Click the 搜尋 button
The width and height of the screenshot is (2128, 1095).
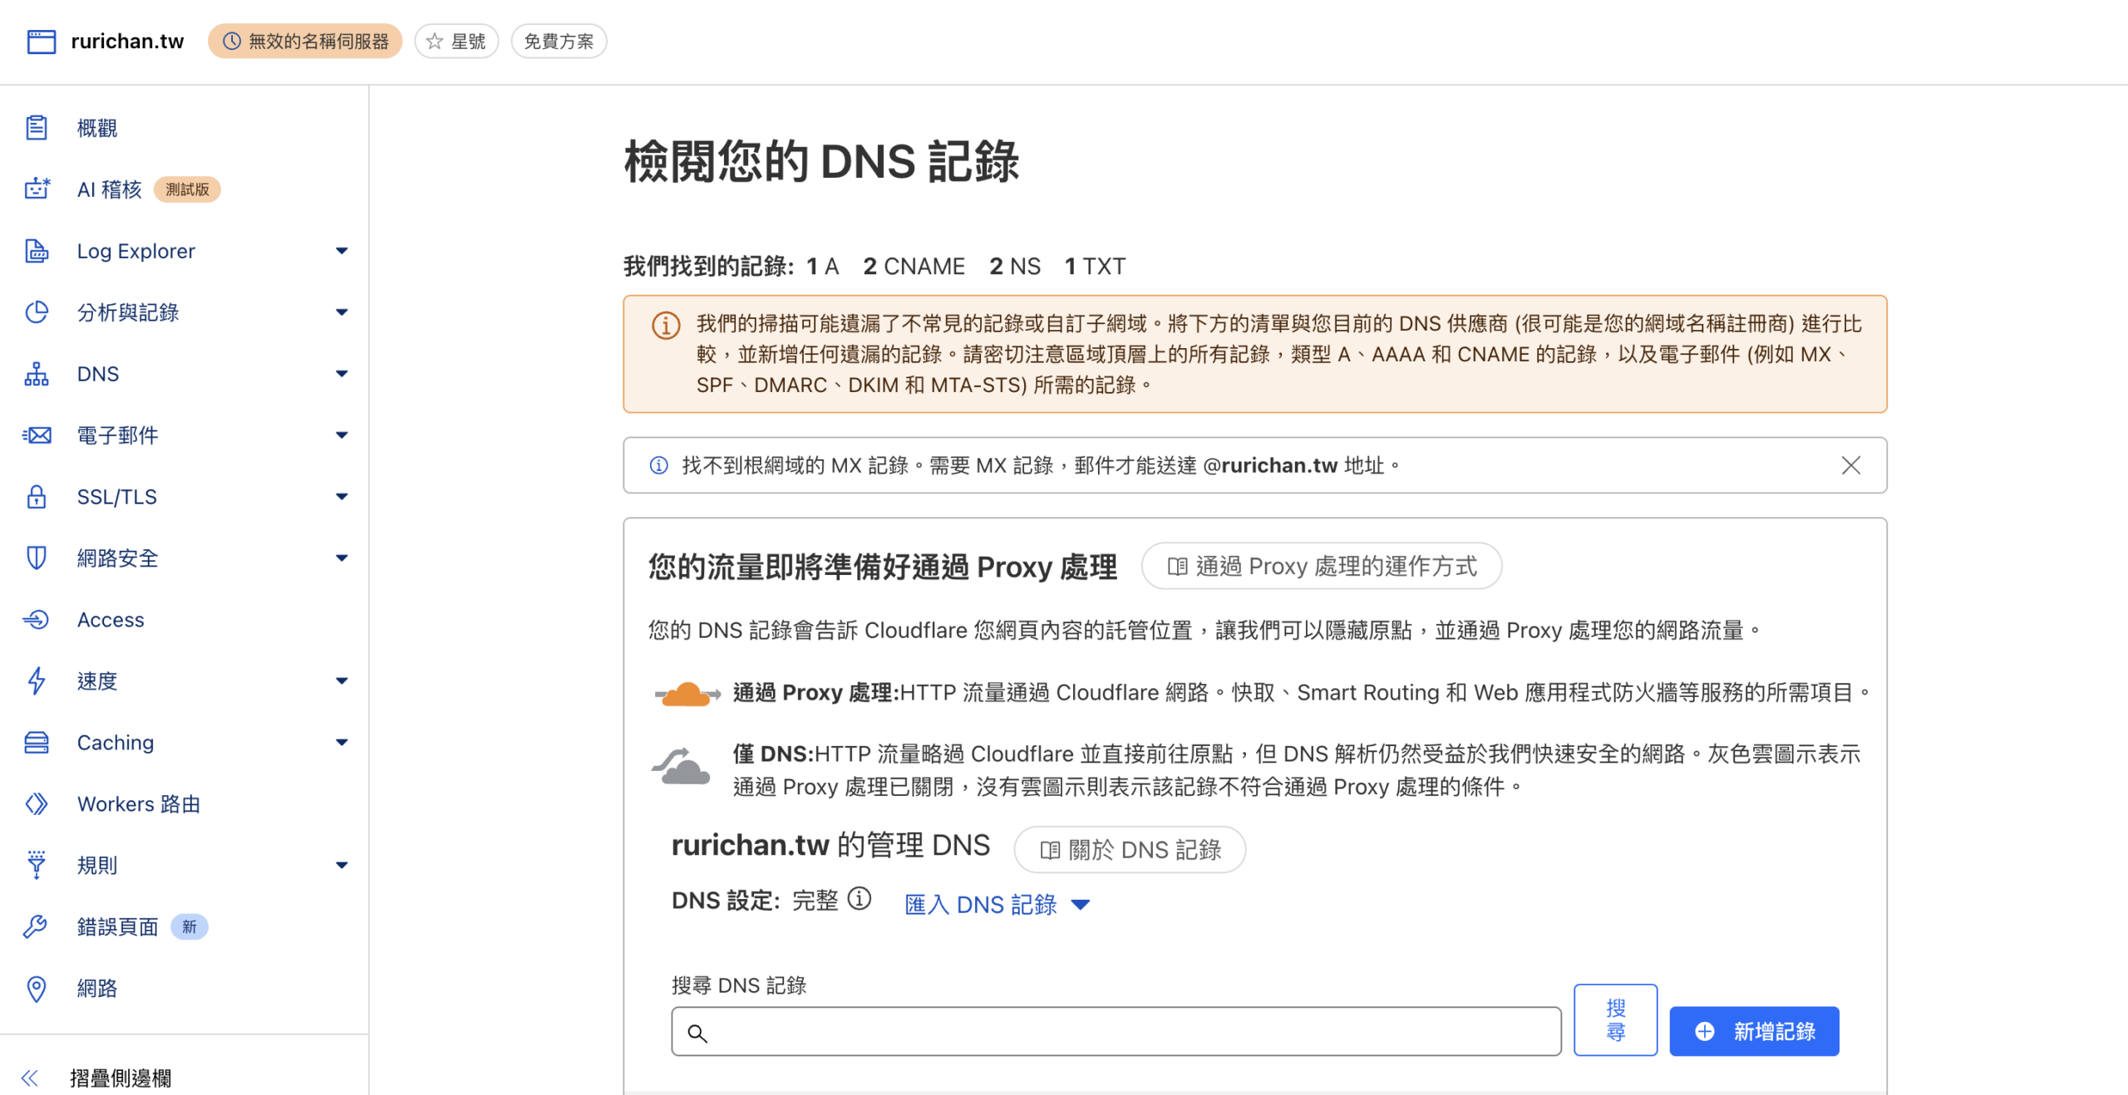pyautogui.click(x=1615, y=1020)
